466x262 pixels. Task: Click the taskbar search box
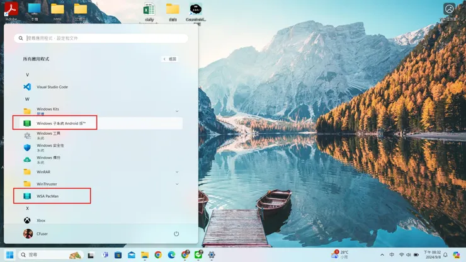pos(51,255)
